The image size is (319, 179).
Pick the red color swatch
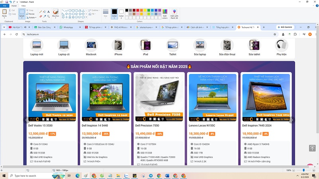pos(138,10)
